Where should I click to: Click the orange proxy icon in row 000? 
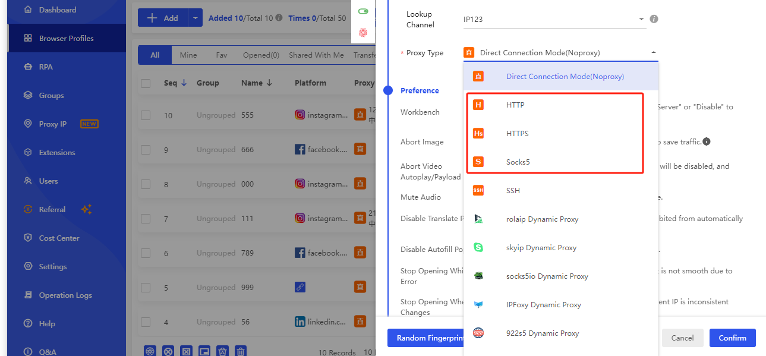pos(360,184)
